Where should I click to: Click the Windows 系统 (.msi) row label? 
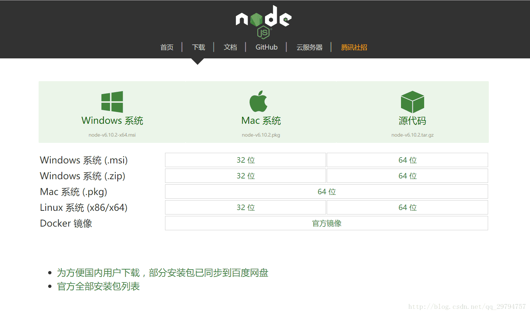pos(84,160)
